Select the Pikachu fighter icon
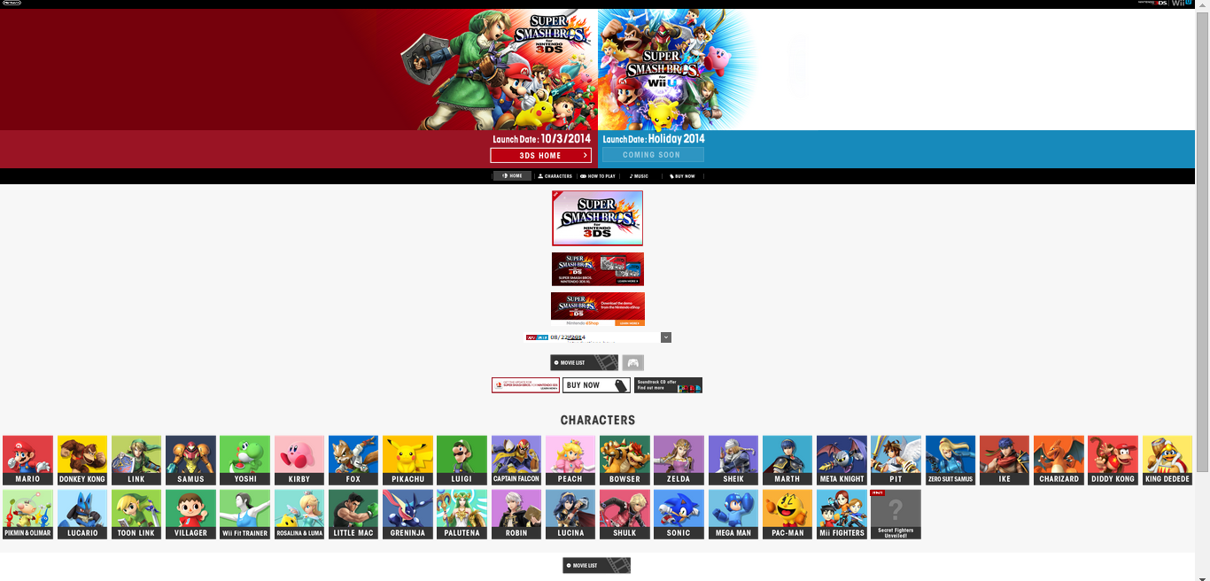The height and width of the screenshot is (581, 1210). [407, 460]
